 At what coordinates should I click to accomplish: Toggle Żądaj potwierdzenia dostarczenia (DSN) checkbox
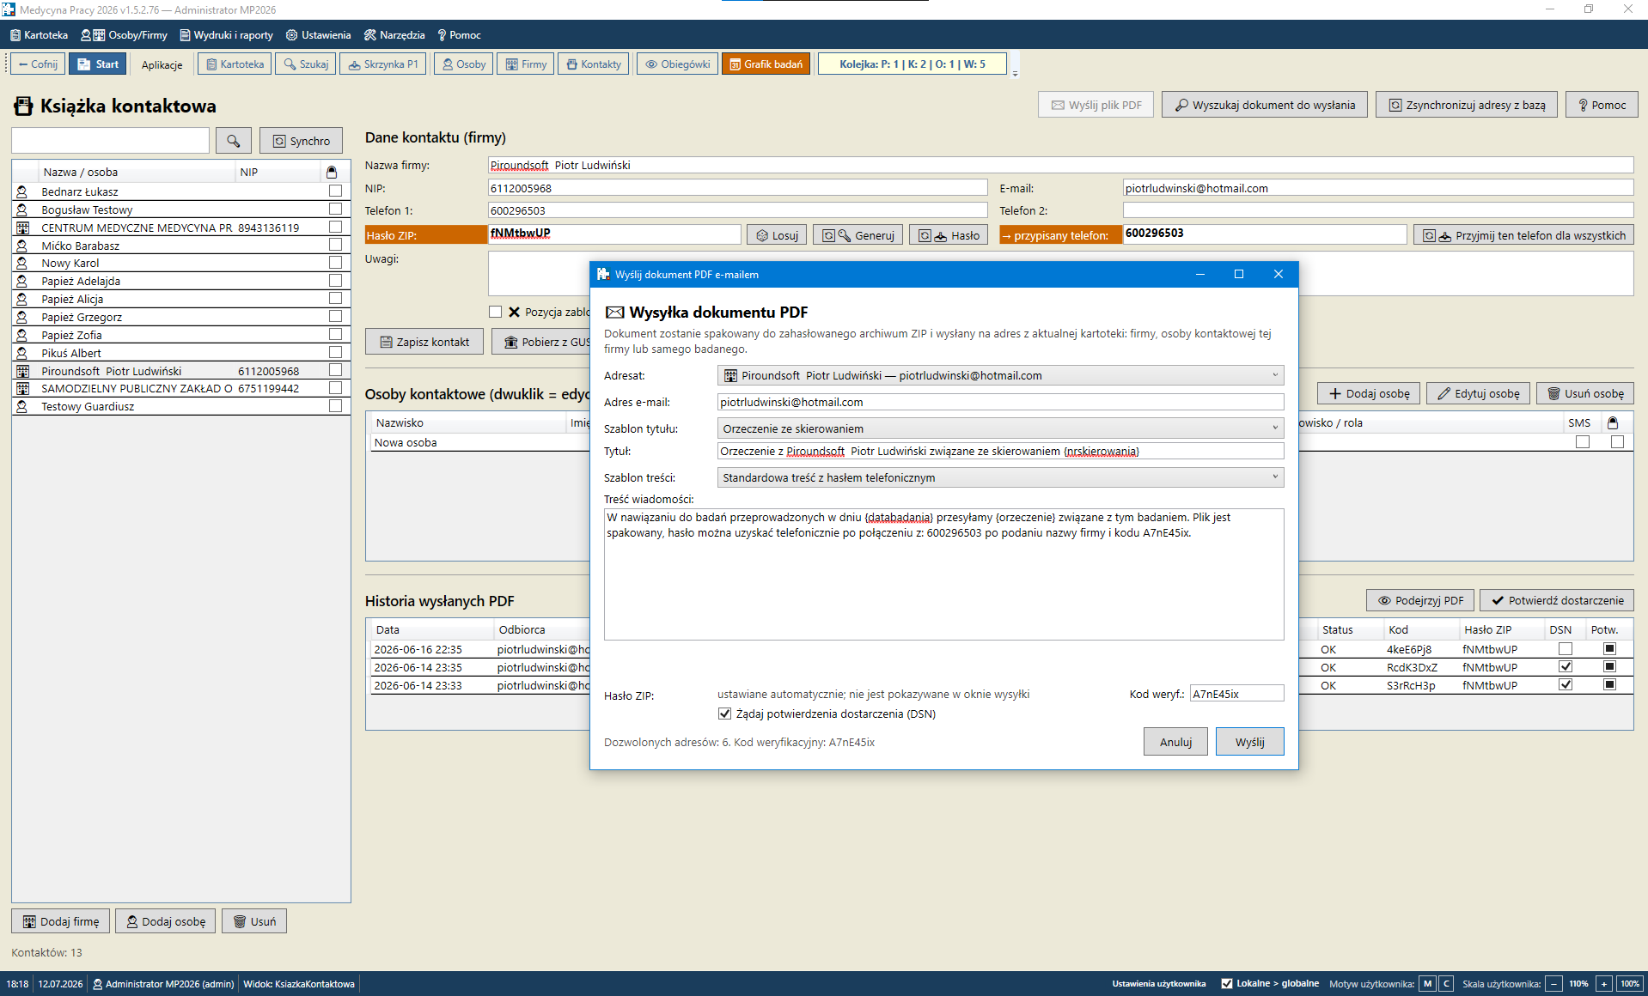point(724,714)
